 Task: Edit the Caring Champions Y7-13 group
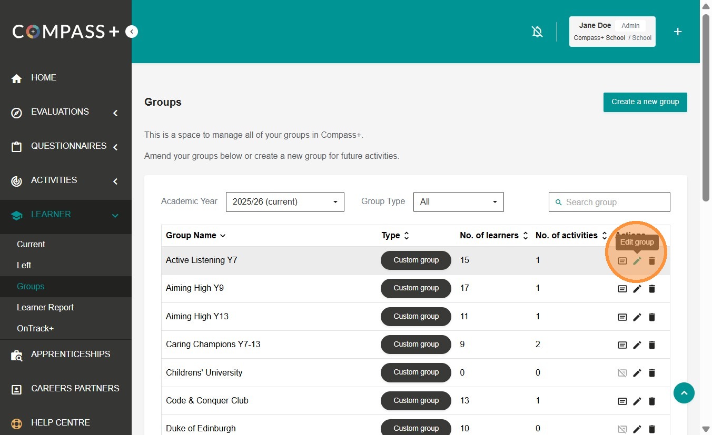click(637, 345)
